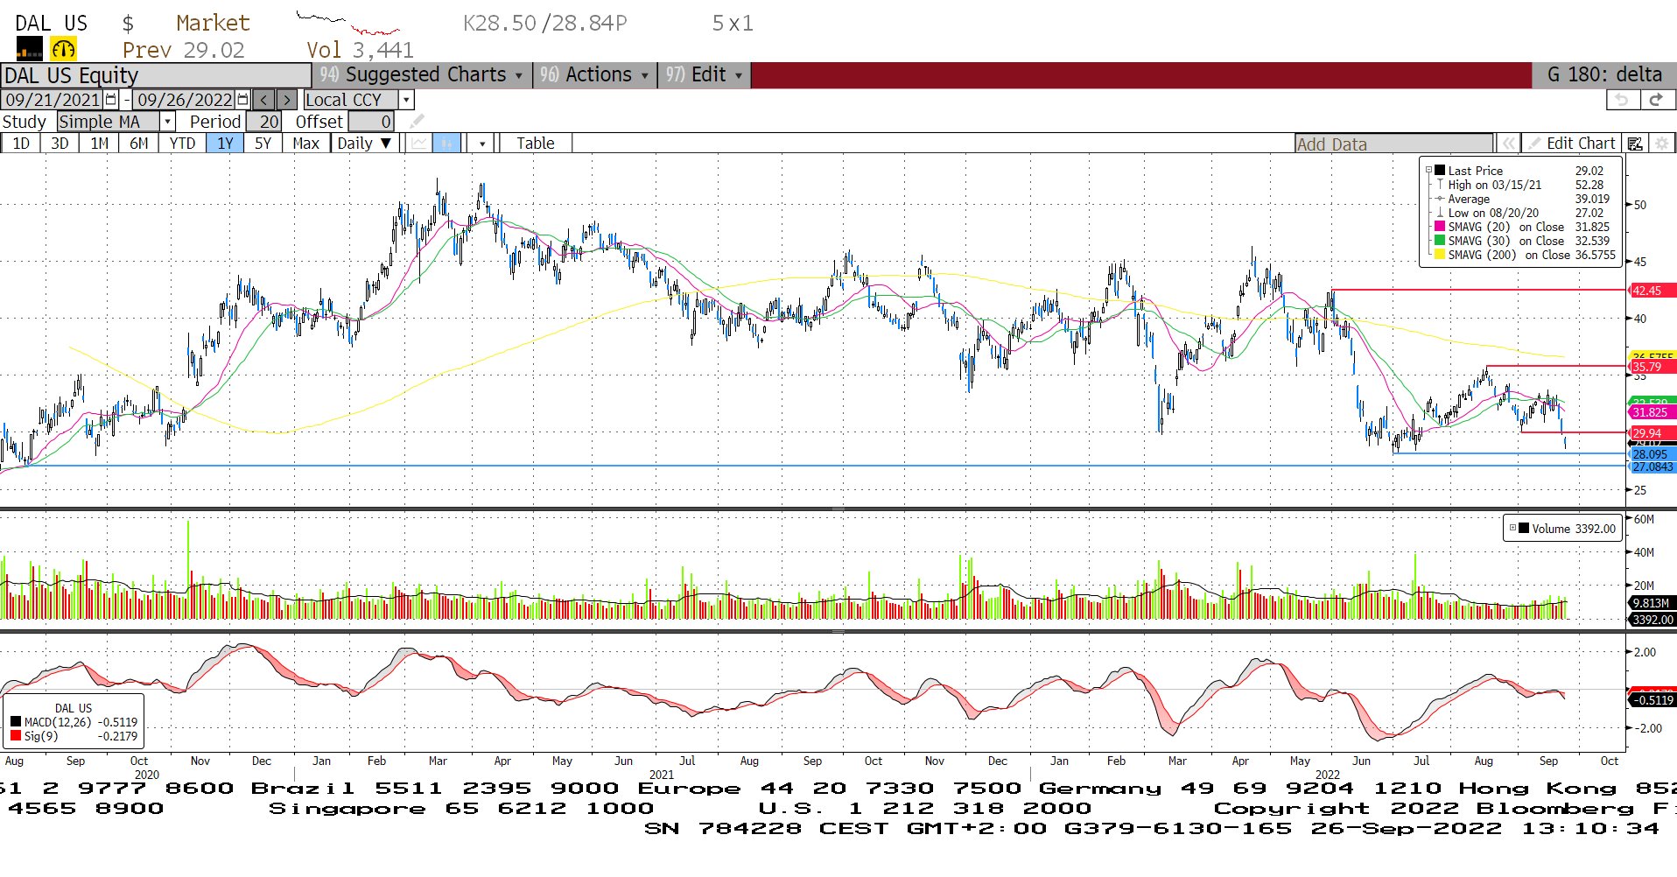Select 6M time range tab
The width and height of the screenshot is (1677, 877).
pyautogui.click(x=138, y=144)
